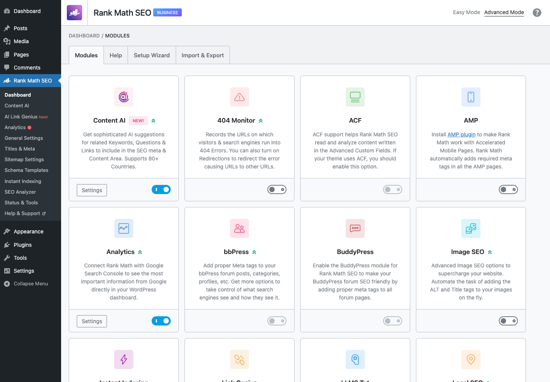This screenshot has width=550, height=382.
Task: Click the green arrows beside bbPress title
Action: [x=254, y=252]
